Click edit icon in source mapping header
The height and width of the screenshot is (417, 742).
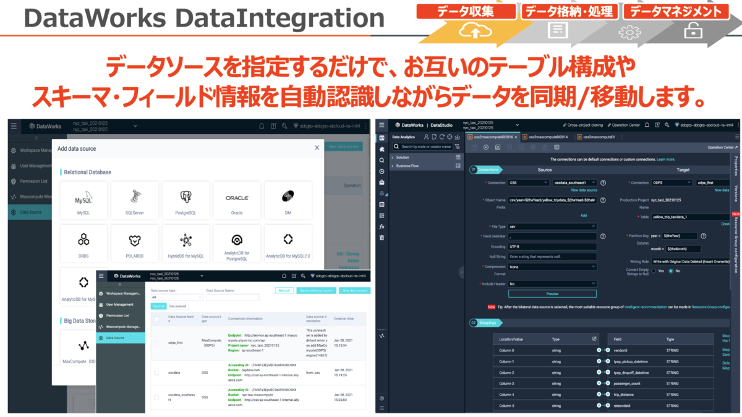[594, 339]
